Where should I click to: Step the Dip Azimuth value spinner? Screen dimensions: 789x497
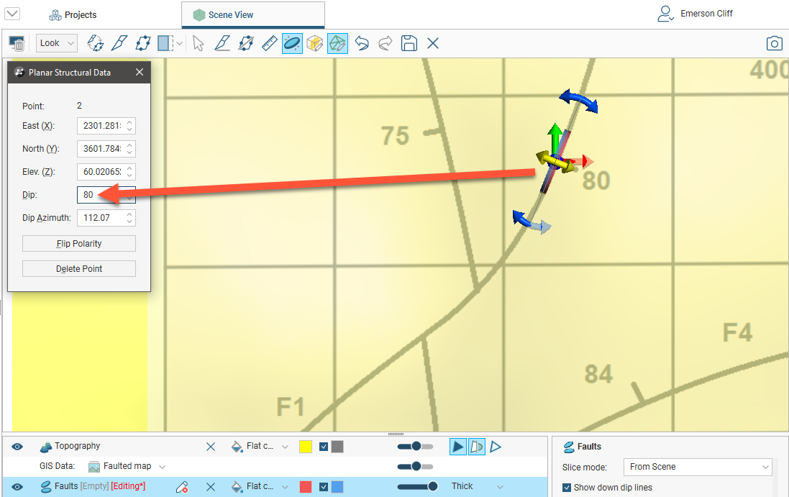click(130, 218)
